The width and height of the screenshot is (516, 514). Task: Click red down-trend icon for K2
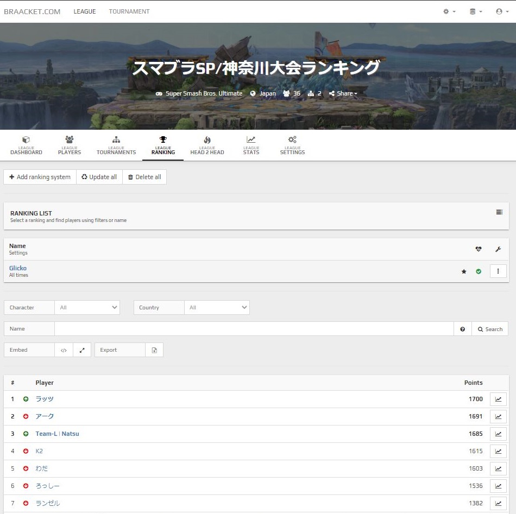coord(26,451)
